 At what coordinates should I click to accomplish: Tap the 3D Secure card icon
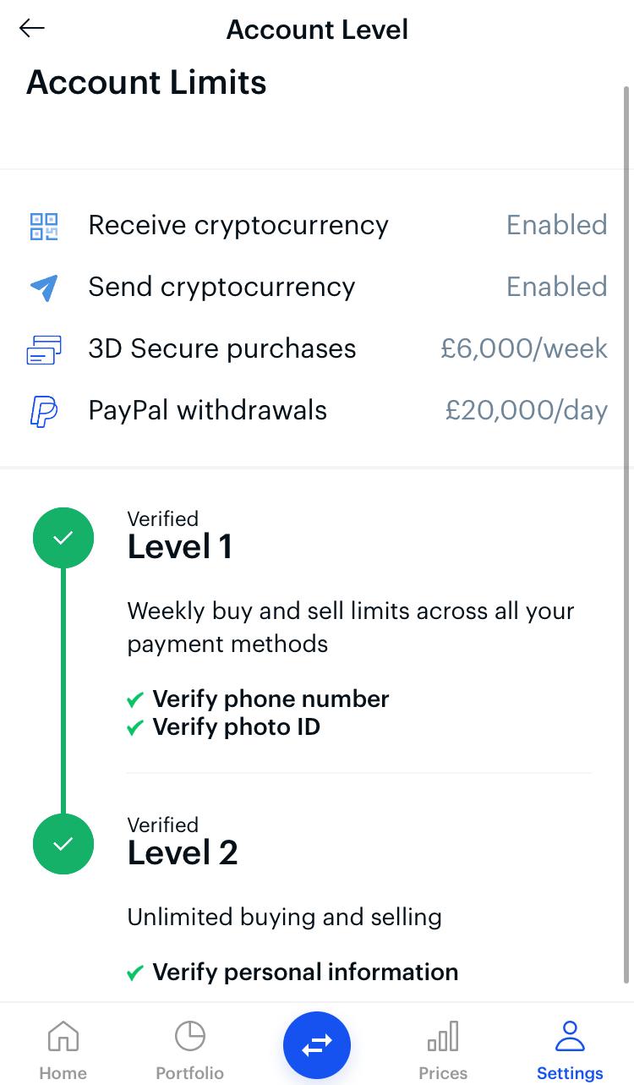click(x=44, y=349)
